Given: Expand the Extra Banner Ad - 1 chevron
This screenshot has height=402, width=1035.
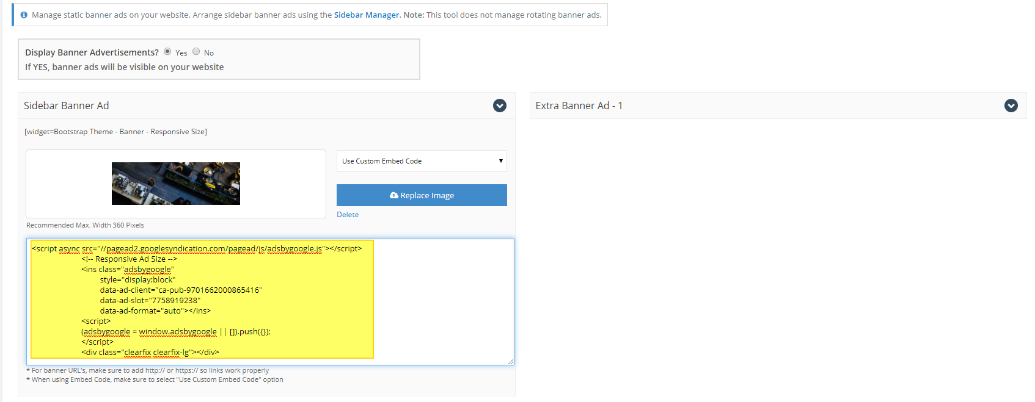Looking at the screenshot, I should 1011,106.
